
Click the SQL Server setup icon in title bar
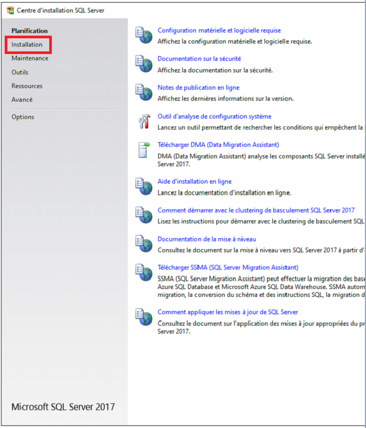pyautogui.click(x=10, y=10)
